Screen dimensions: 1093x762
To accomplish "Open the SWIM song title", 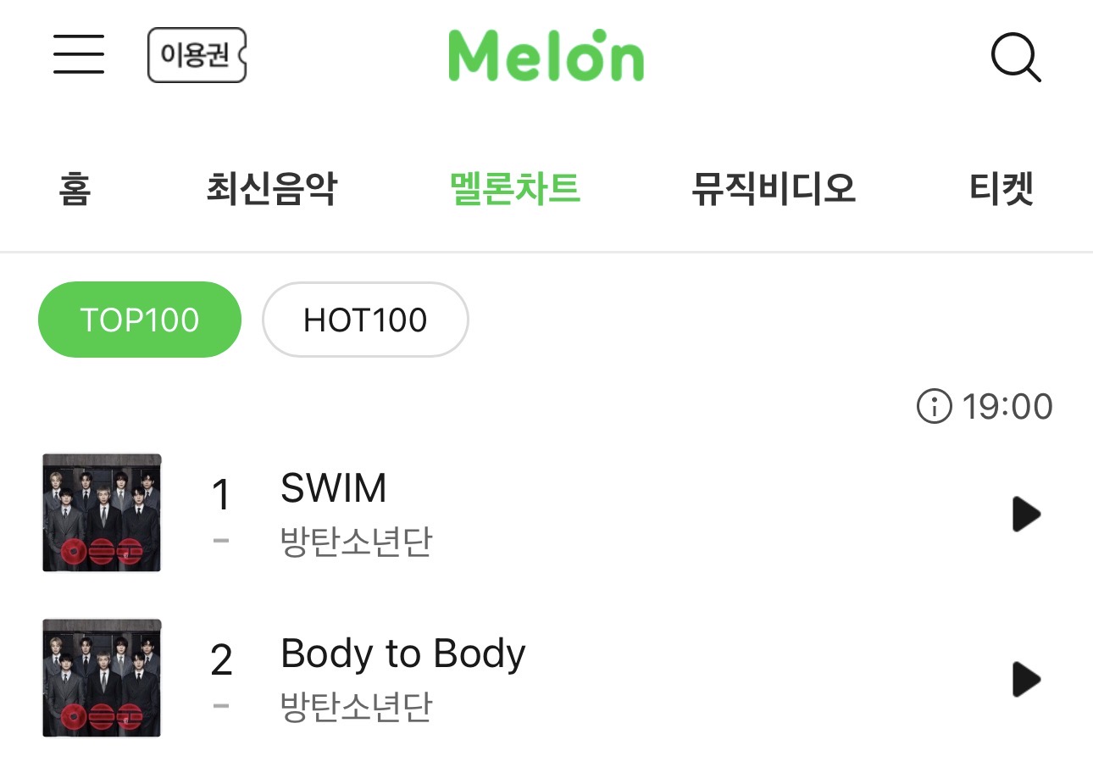I will click(334, 488).
